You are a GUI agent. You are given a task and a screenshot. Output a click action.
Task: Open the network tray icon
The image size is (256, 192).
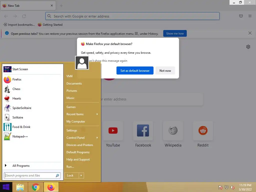point(226,187)
